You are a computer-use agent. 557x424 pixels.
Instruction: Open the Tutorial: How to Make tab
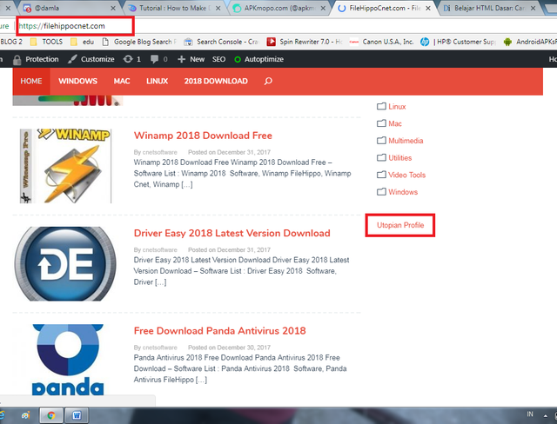click(174, 8)
